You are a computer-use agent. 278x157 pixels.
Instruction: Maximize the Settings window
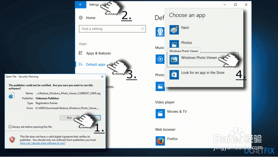pyautogui.click(x=235, y=5)
